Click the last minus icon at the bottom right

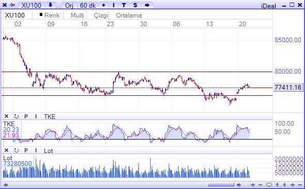pos(300,185)
